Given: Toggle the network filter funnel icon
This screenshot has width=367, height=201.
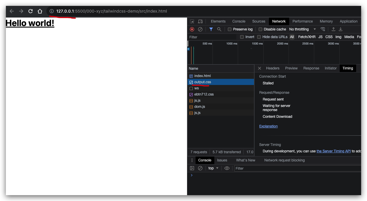Looking at the screenshot, I should 211,29.
